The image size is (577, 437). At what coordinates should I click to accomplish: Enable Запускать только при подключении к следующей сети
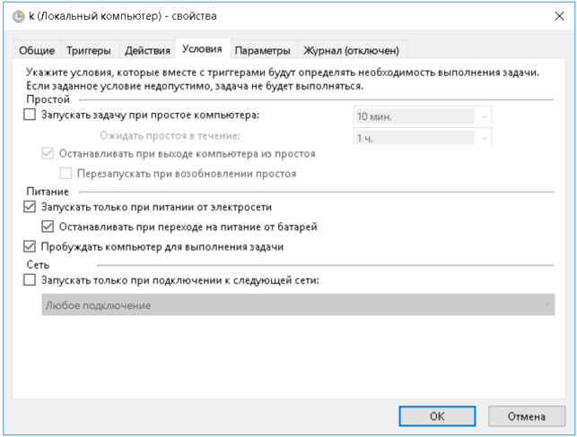[x=30, y=280]
